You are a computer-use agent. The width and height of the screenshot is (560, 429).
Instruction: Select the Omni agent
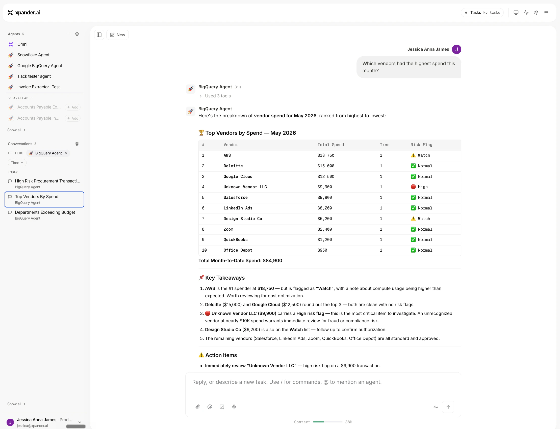point(44,44)
